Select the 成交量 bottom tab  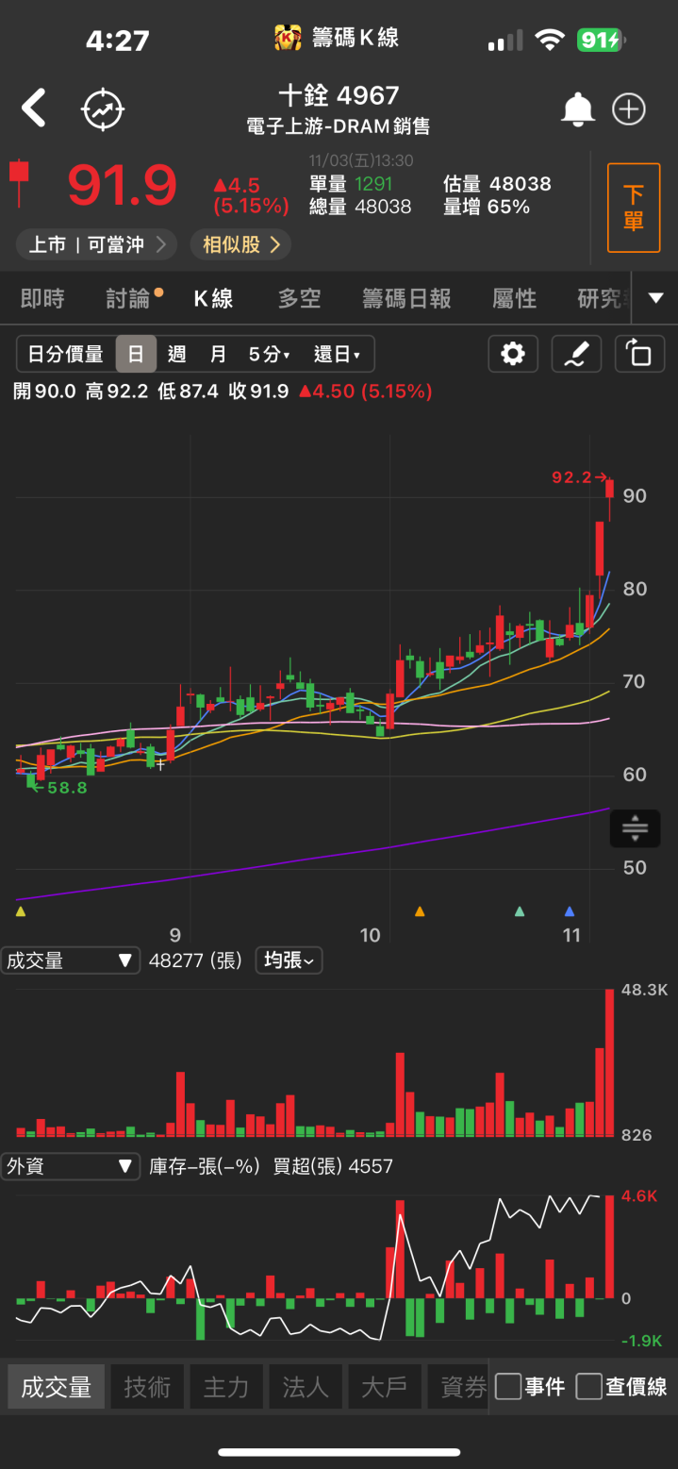57,1387
